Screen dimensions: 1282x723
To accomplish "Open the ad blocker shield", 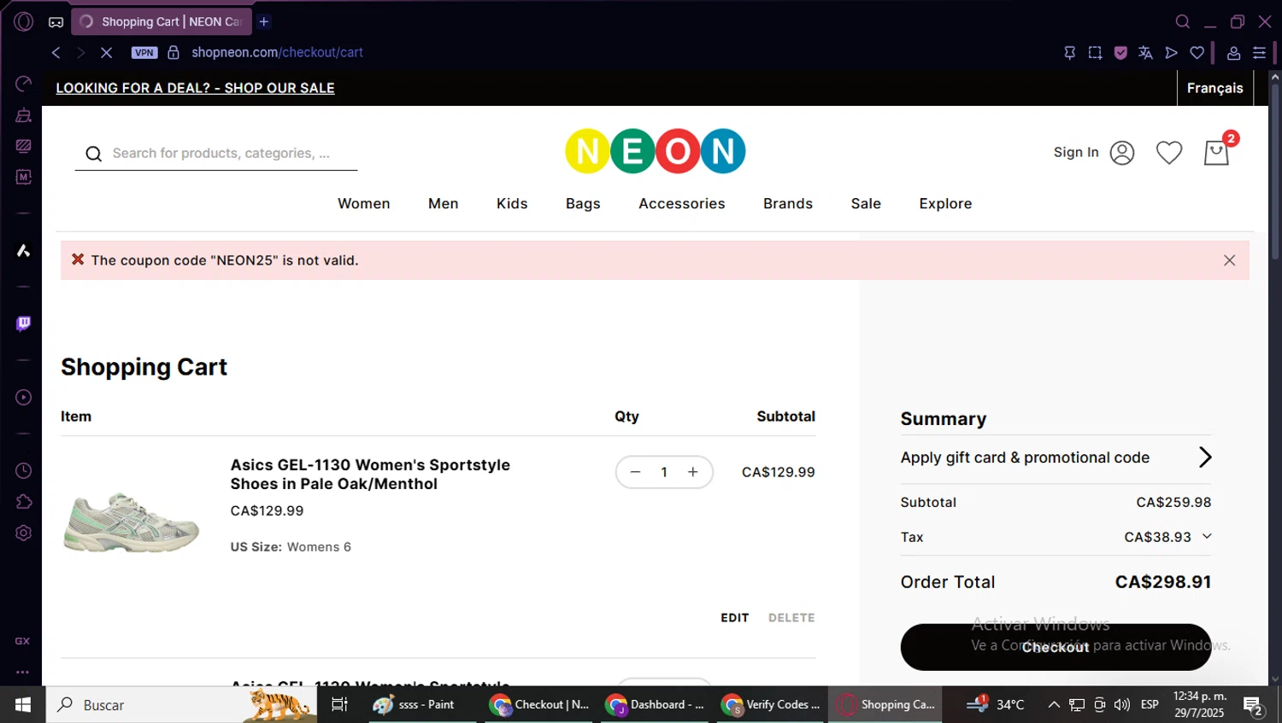I will point(1120,53).
